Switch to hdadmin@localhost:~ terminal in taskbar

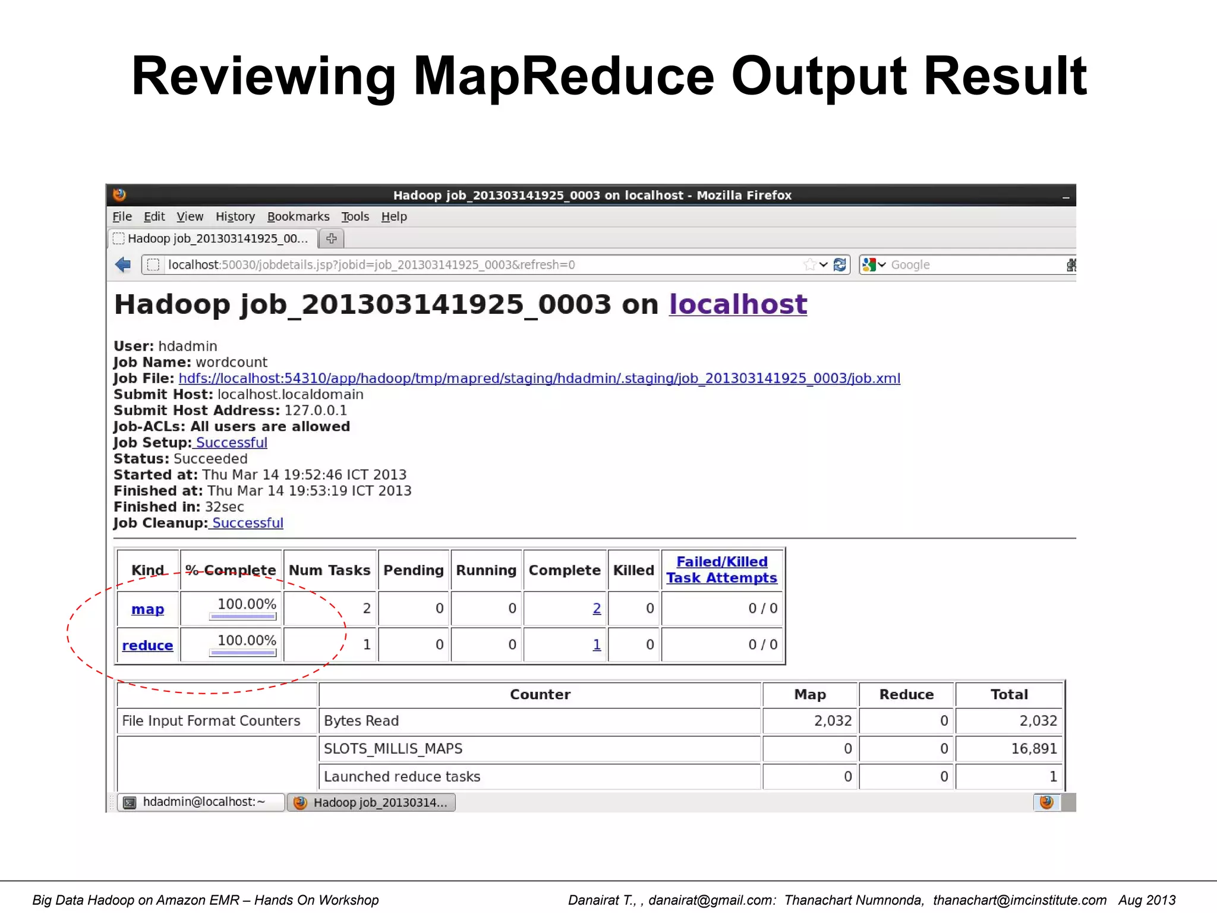click(x=201, y=802)
